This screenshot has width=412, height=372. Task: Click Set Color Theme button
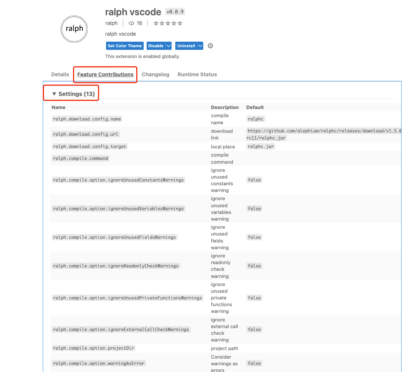point(125,46)
